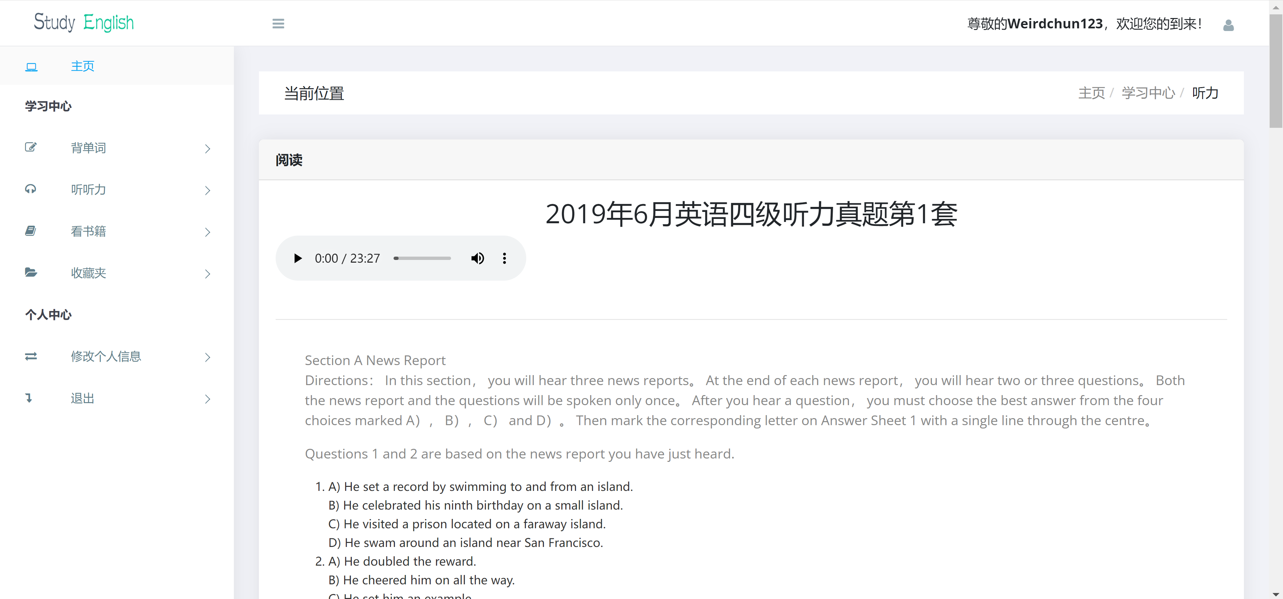Click the edit icon next to 背单词

(30, 147)
